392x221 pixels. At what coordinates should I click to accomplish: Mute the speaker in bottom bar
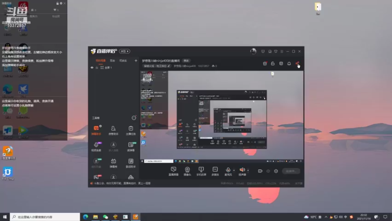coord(242,171)
